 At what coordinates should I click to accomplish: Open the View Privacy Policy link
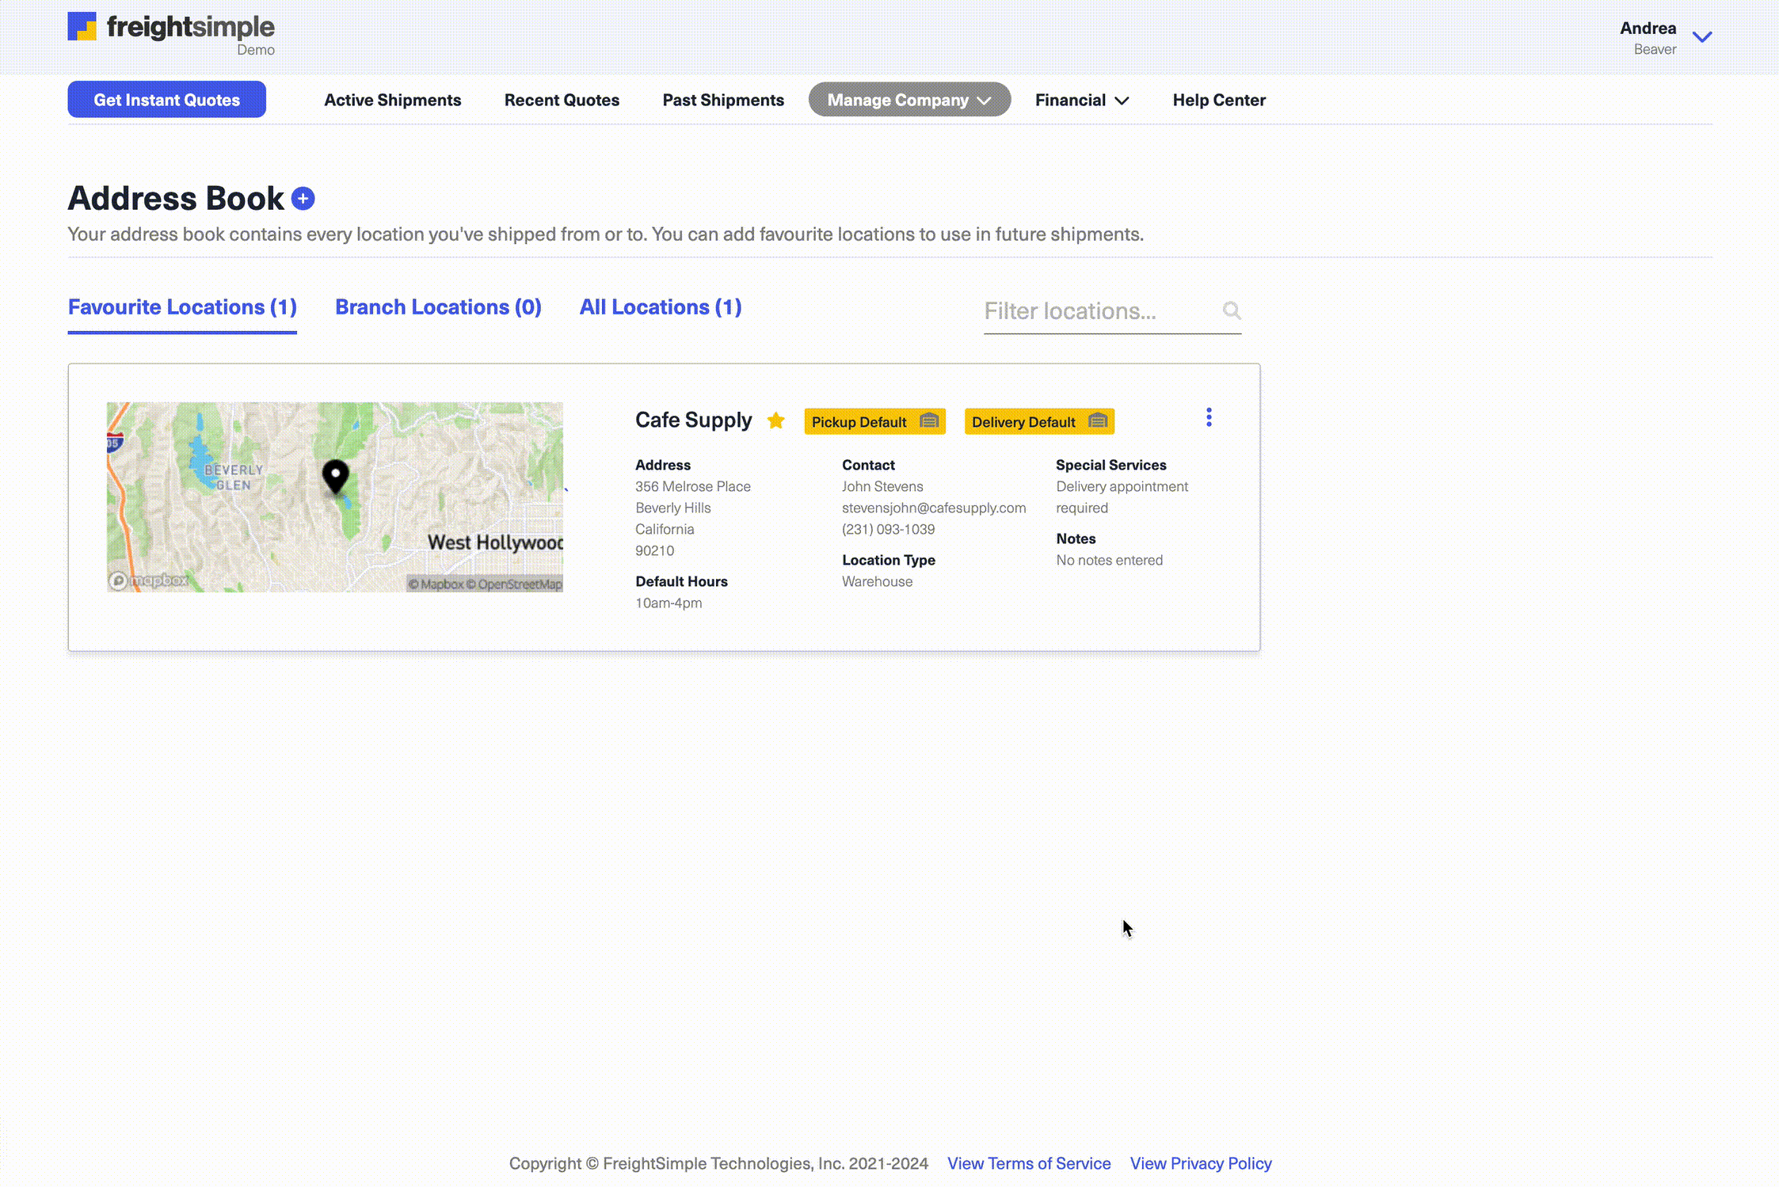pyautogui.click(x=1200, y=1163)
